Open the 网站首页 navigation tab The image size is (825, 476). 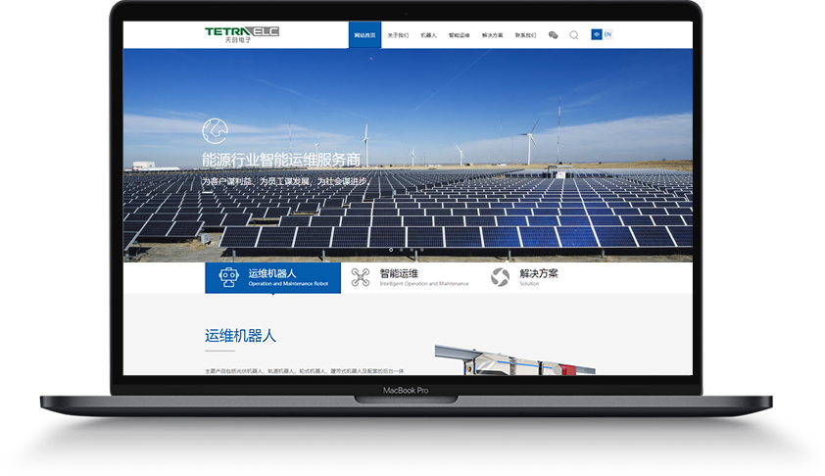pos(364,35)
